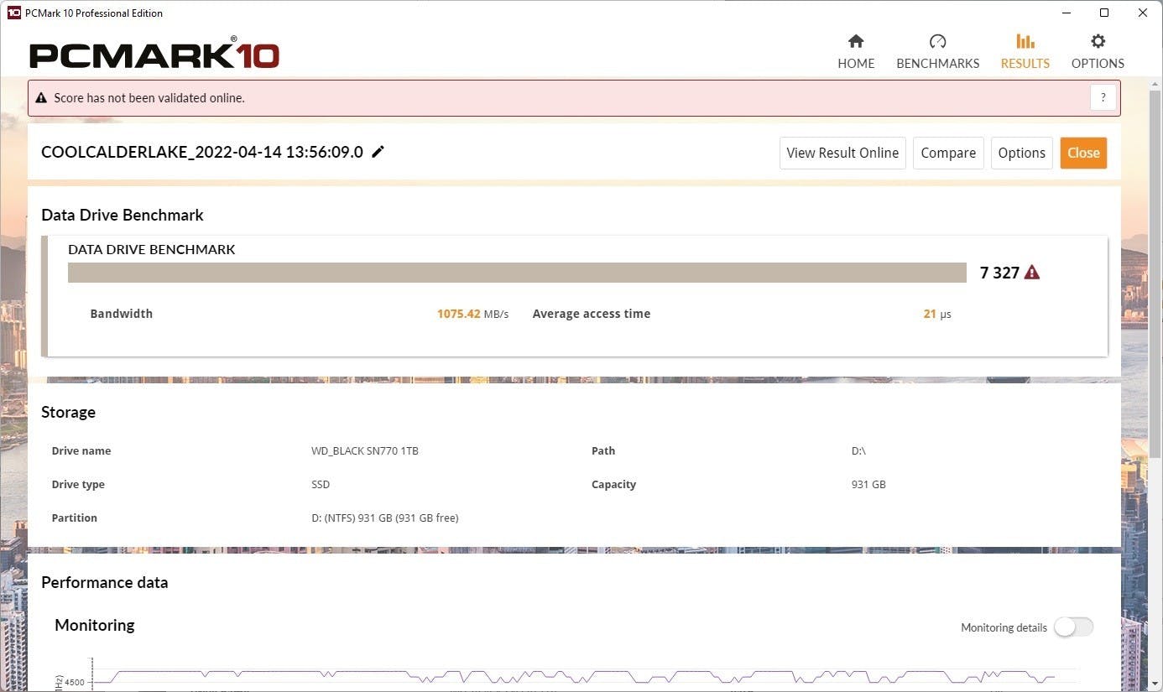The image size is (1163, 692).
Task: Minimize the PCMark 10 window
Action: (x=1066, y=13)
